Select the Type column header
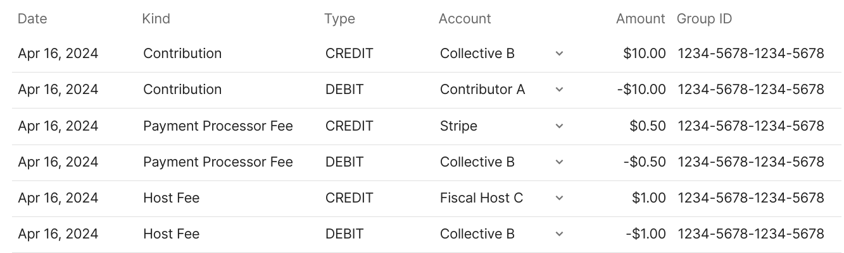Image resolution: width=844 pixels, height=253 pixels. [339, 19]
